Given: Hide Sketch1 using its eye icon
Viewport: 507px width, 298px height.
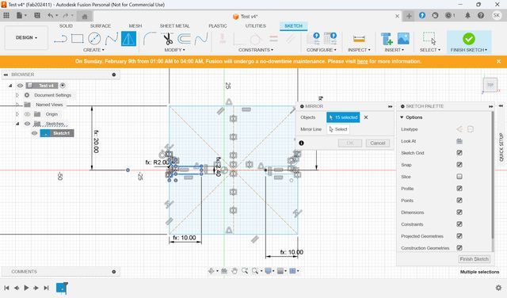Looking at the screenshot, I should click(34, 133).
